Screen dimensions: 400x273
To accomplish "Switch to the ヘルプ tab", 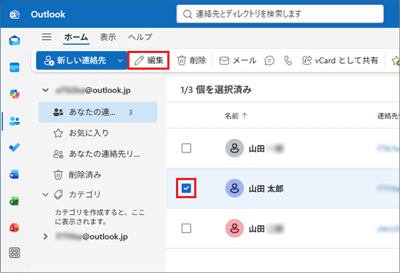I will (140, 37).
